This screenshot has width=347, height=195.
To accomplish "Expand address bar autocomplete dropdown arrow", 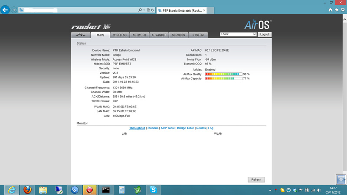I will coord(144,10).
